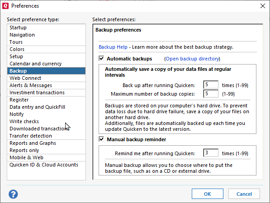Open Write checks preferences
The image size is (270, 203).
click(x=46, y=121)
